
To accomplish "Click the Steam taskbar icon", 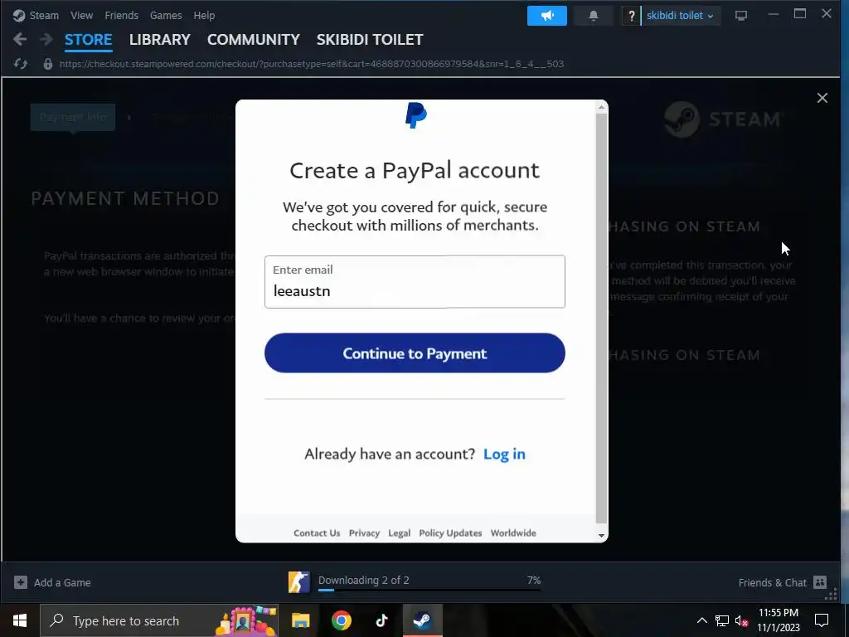I will 422,620.
